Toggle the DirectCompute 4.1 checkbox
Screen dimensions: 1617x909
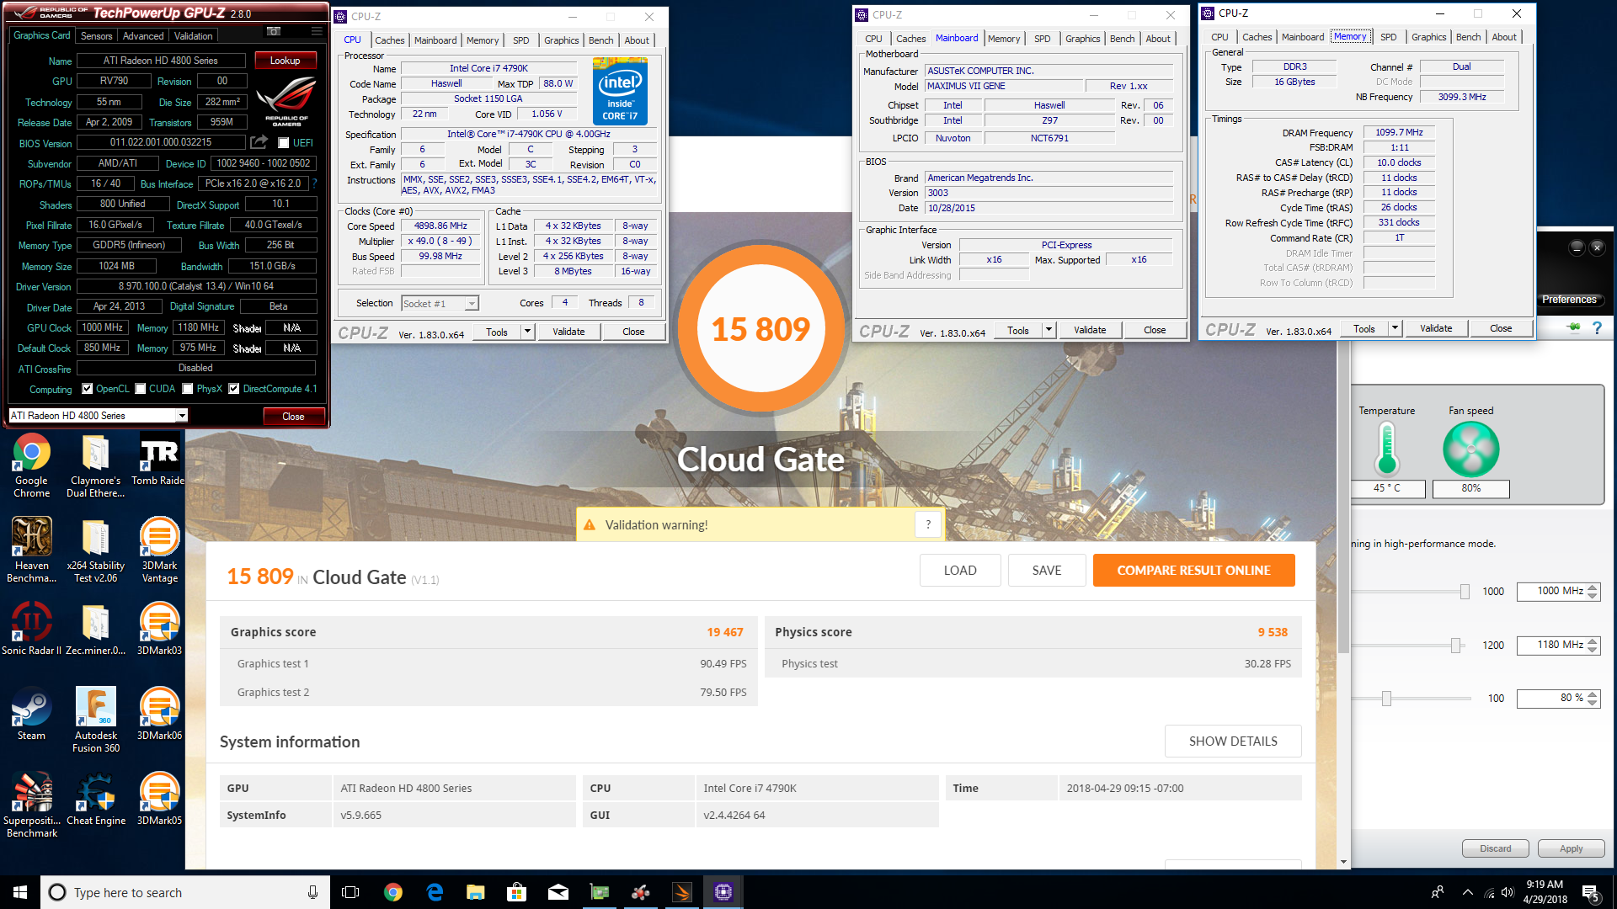[x=234, y=389]
